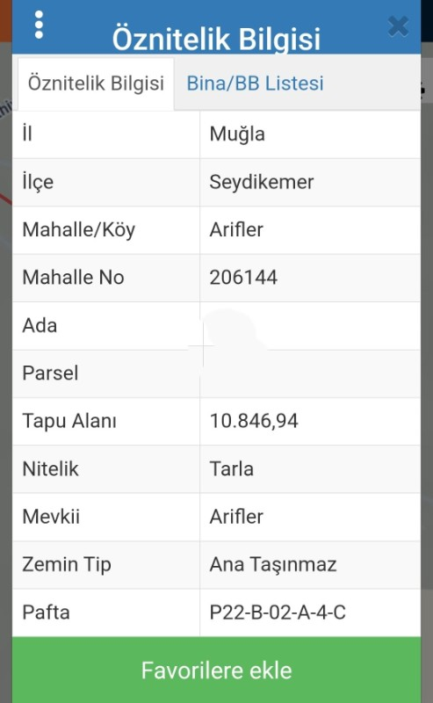Click the Ana Taşınmaz value

click(273, 564)
